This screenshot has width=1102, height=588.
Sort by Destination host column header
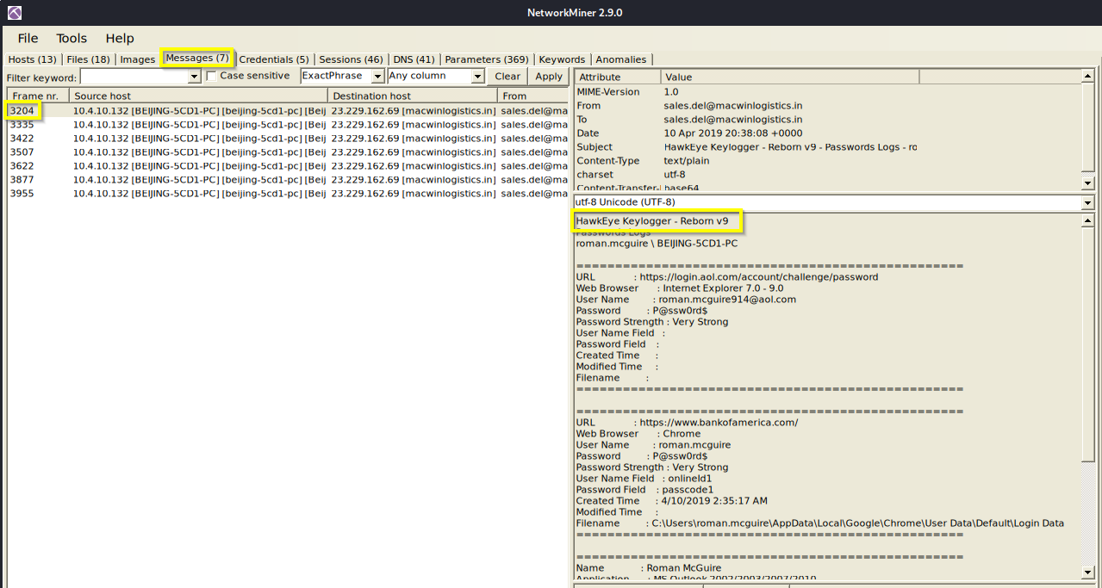click(x=411, y=96)
